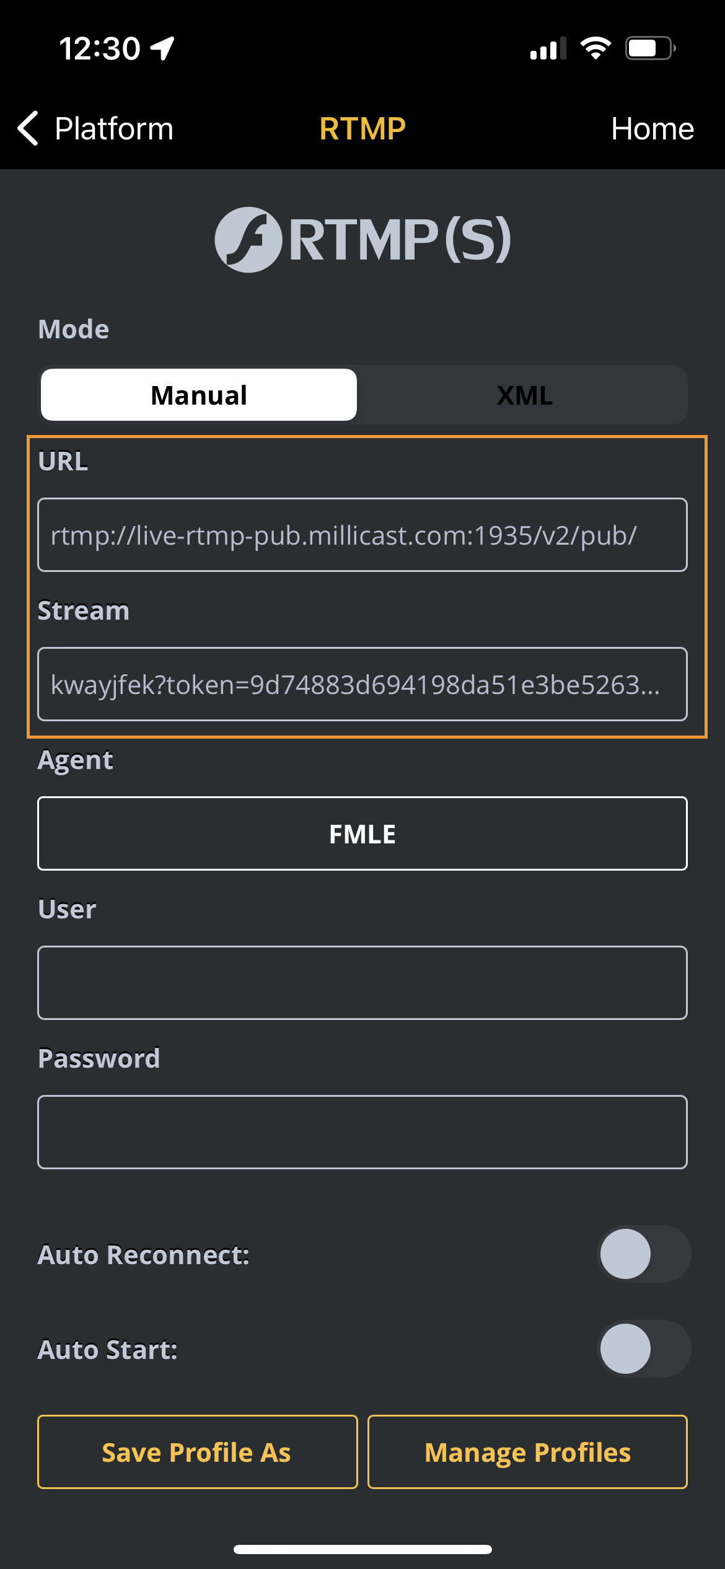Open the Agent FMLE selector
Screen dimensions: 725x1569
point(362,833)
